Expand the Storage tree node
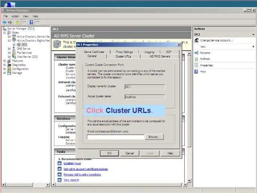Image resolution: width=257 pixels, height=193 pixels. tap(4, 73)
